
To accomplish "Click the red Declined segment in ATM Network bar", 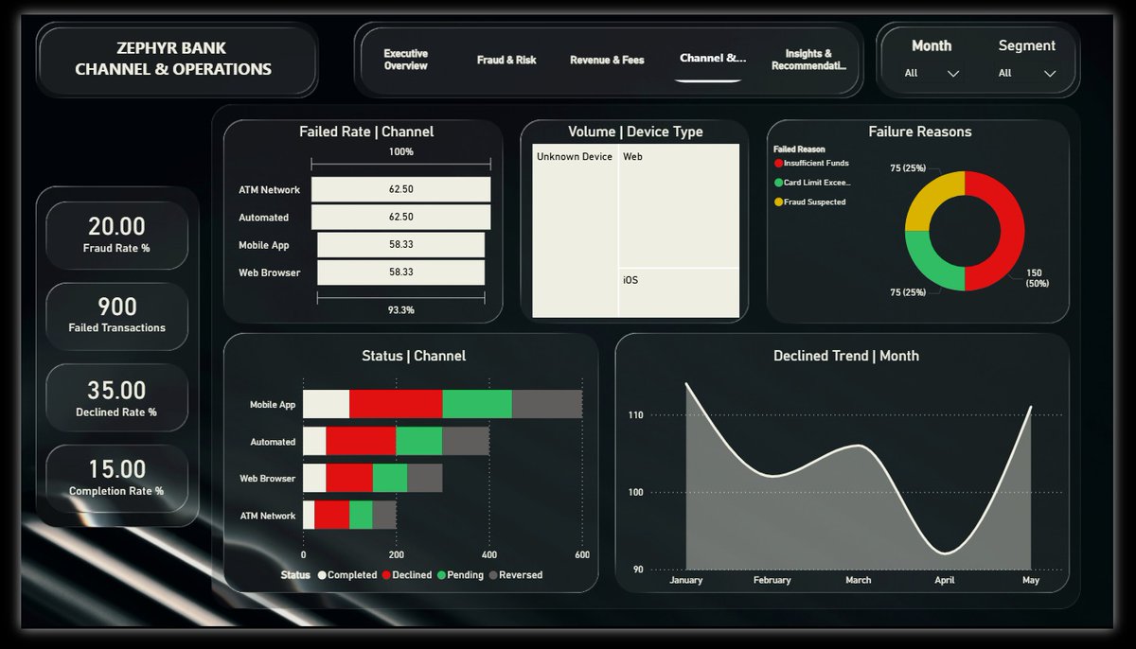I will point(331,515).
